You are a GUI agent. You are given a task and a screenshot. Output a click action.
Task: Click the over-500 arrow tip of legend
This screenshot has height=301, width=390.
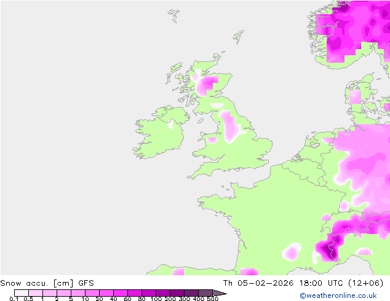(220, 293)
